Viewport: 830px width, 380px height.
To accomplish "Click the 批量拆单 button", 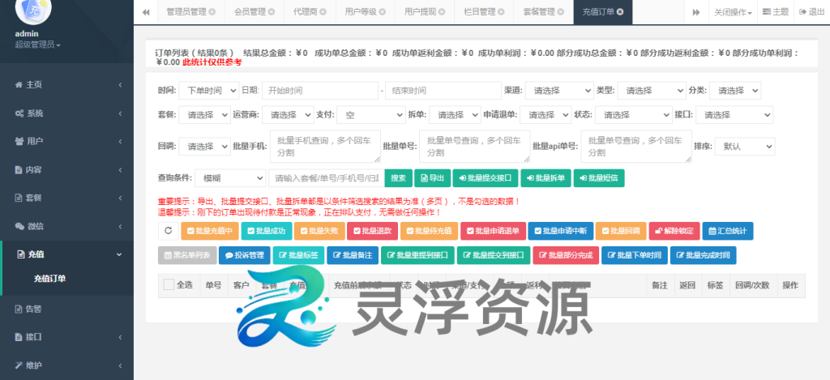I will 545,178.
